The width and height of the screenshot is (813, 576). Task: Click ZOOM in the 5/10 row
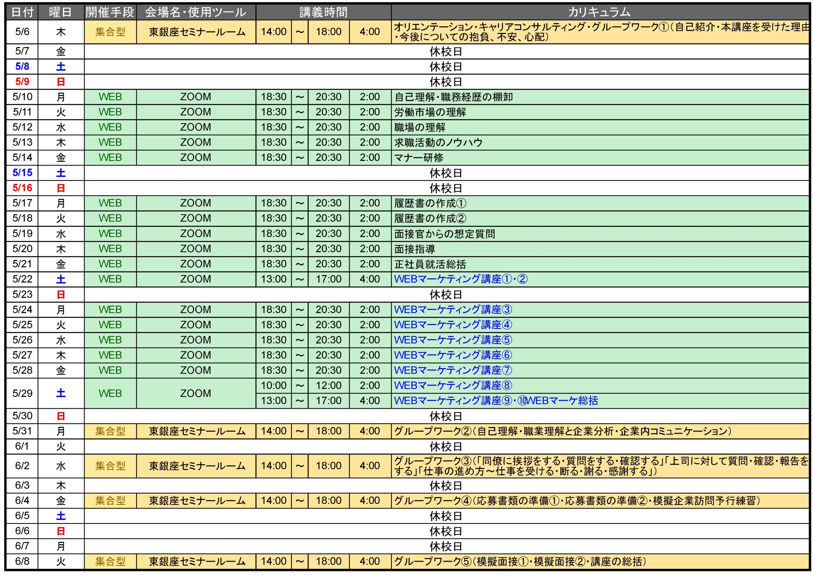pos(196,97)
